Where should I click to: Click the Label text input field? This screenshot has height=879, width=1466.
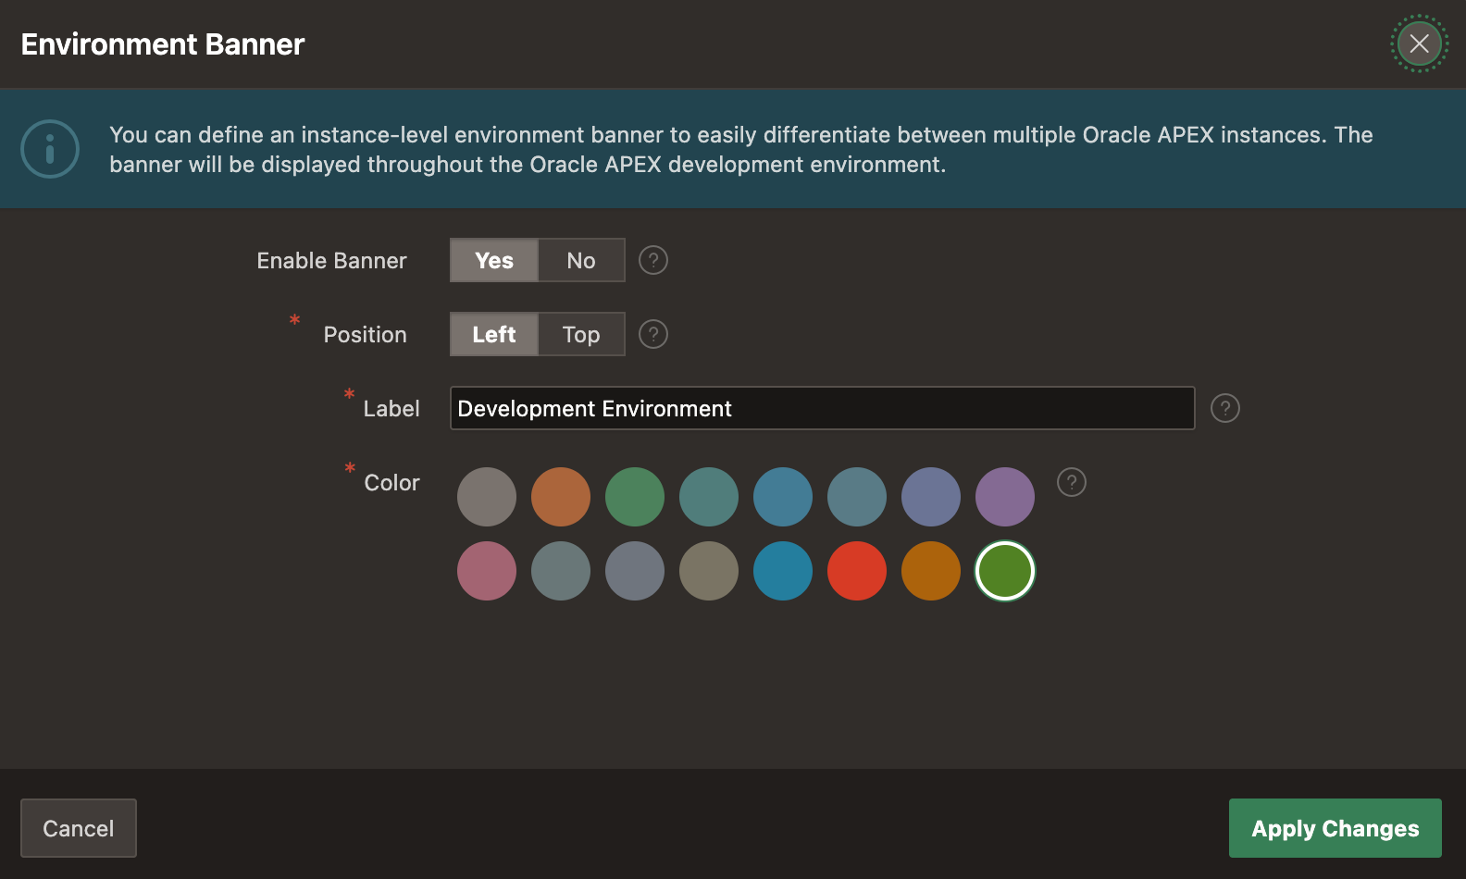822,408
